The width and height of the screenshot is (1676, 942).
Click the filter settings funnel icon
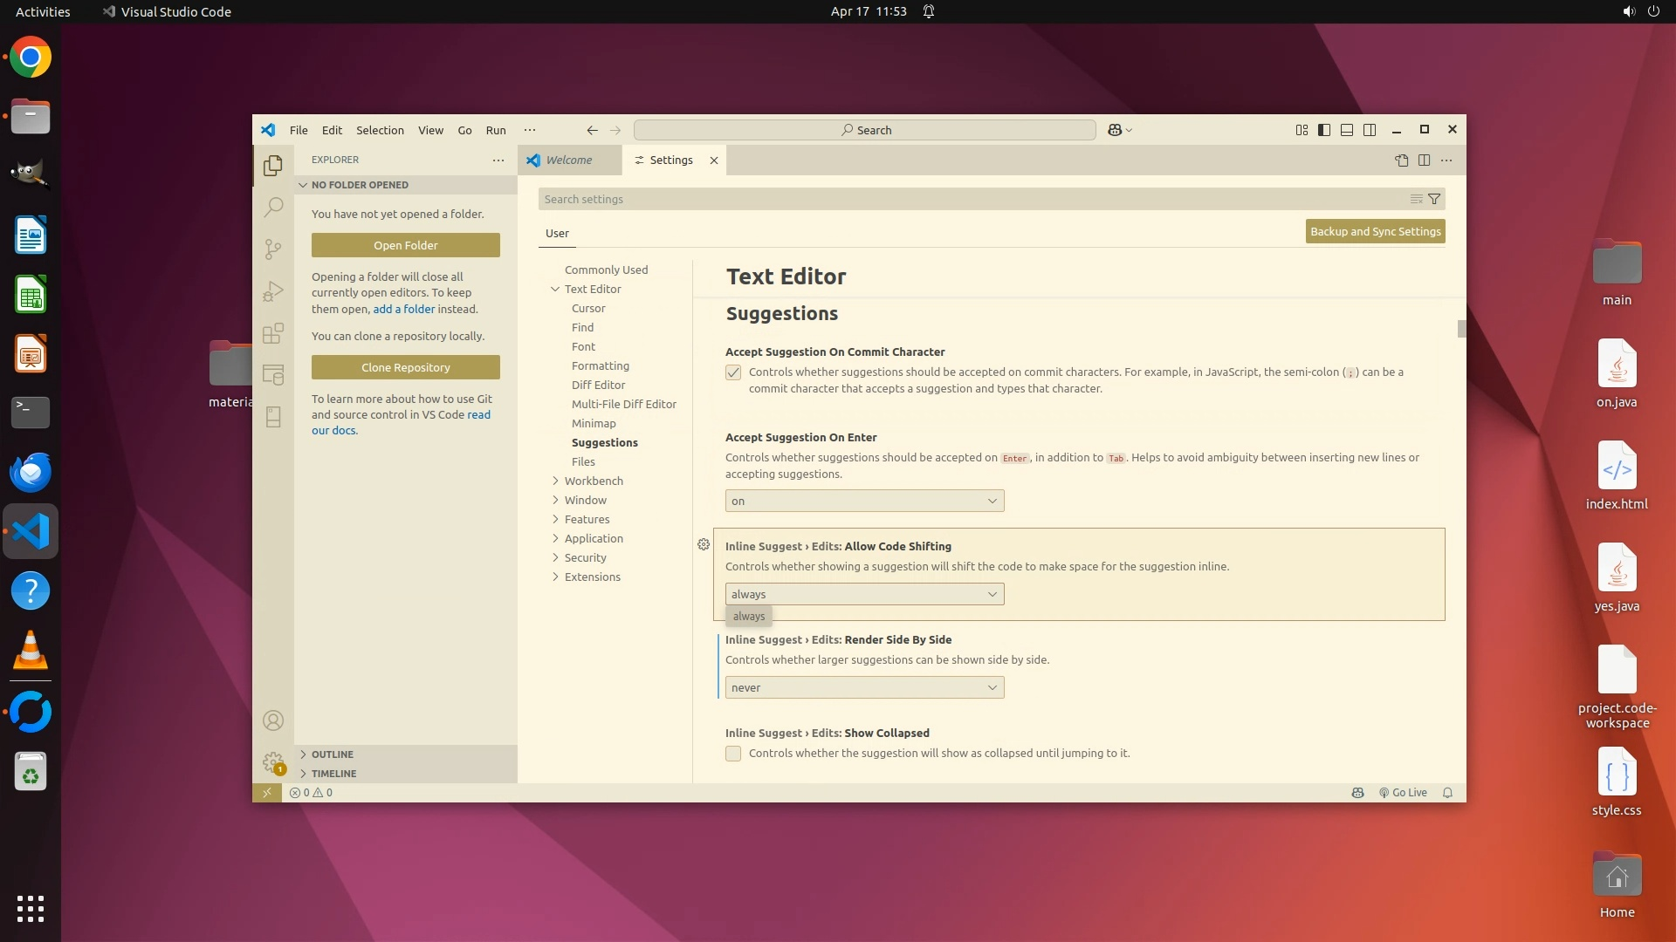1433,199
